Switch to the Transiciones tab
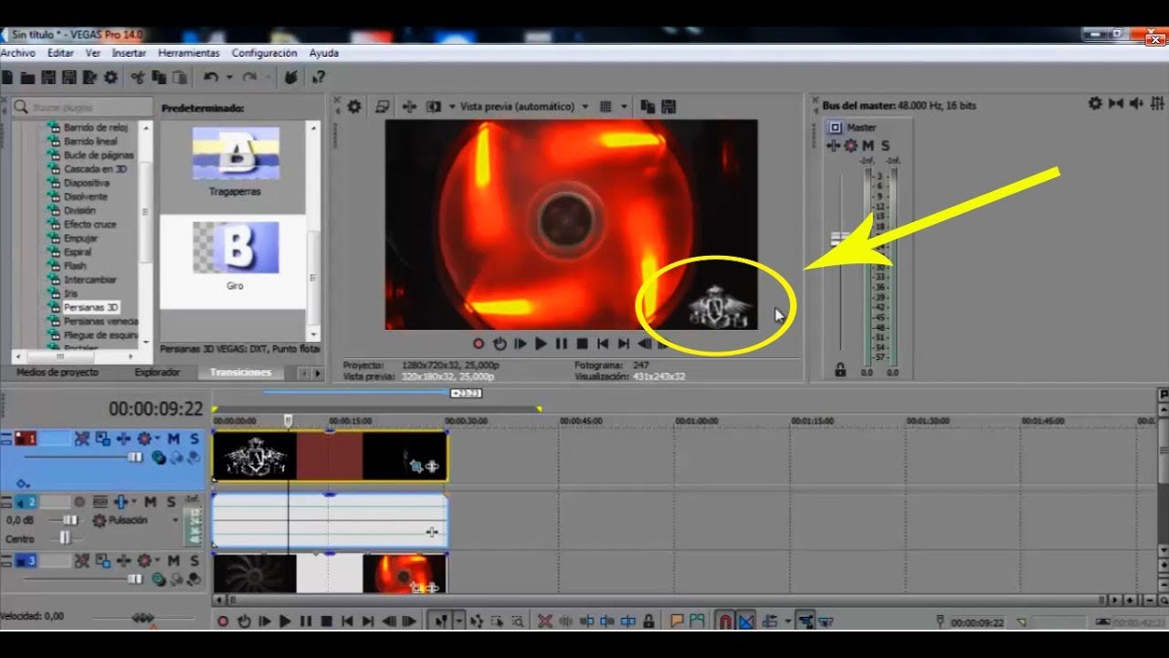Viewport: 1169px width, 658px height. (x=240, y=373)
